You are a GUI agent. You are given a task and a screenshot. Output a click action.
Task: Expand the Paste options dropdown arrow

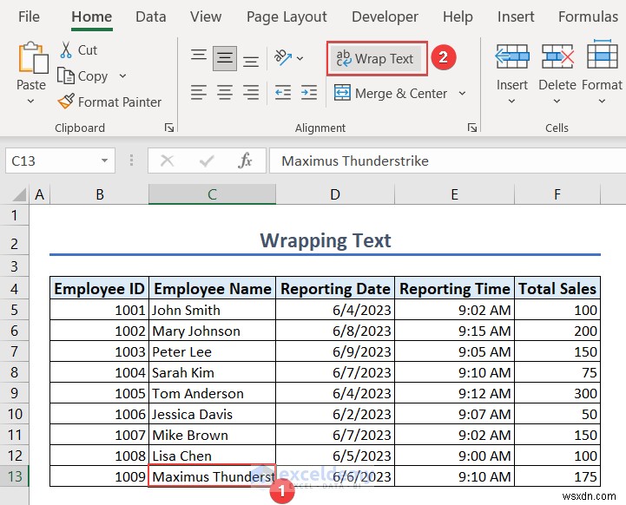click(30, 102)
